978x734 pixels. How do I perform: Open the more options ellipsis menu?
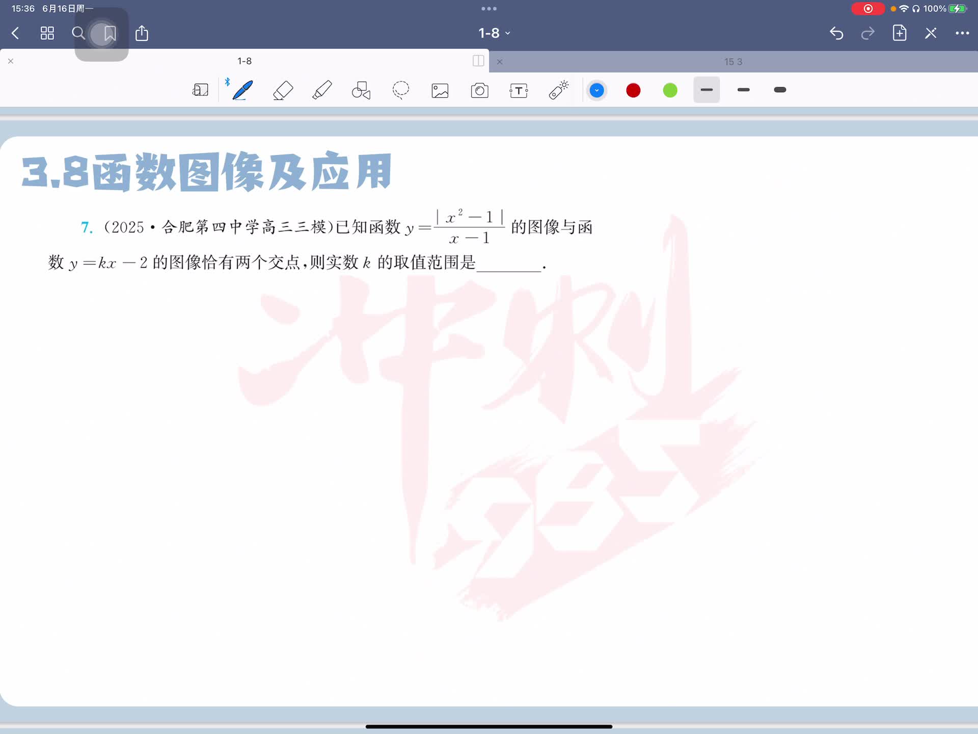(962, 33)
